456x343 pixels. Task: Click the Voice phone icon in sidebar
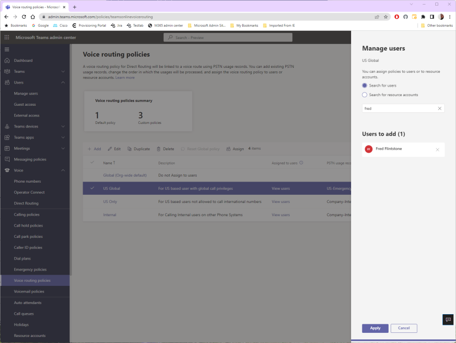pos(7,170)
